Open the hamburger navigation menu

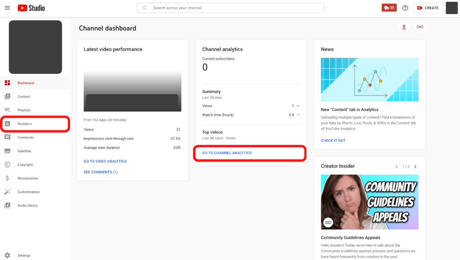pos(7,8)
